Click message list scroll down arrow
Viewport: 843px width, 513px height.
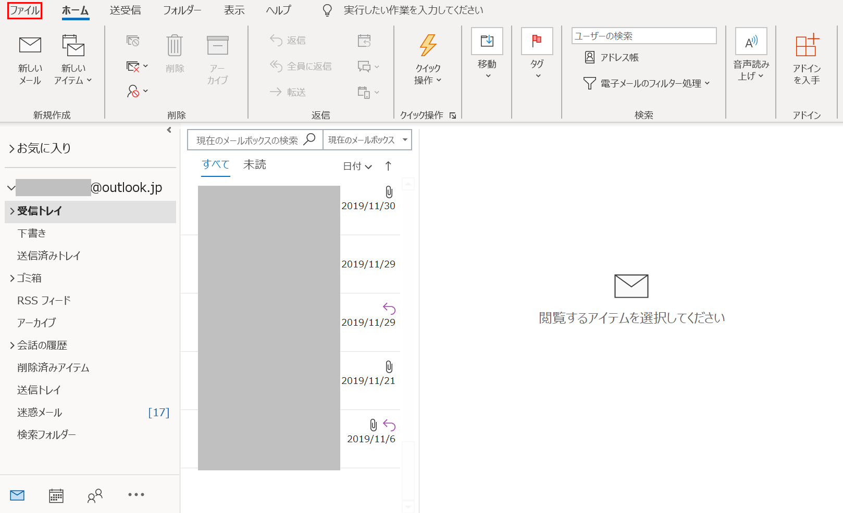tap(408, 507)
